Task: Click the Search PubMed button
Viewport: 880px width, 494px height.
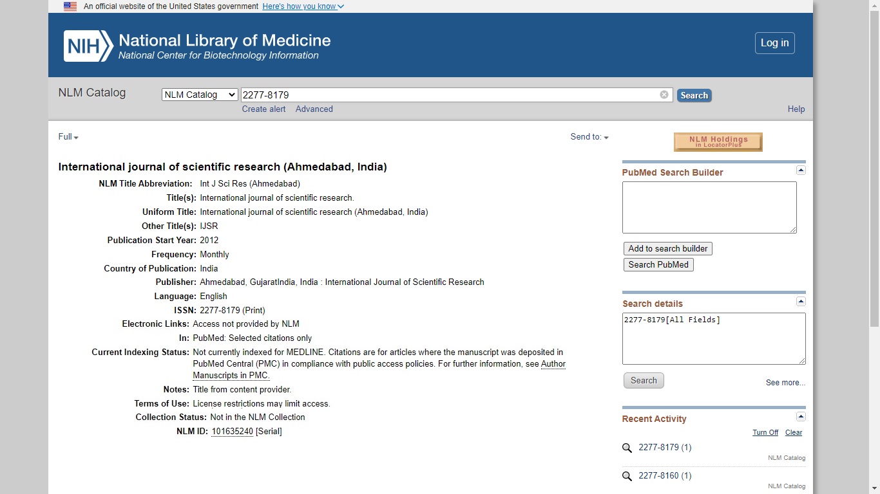Action: tap(658, 264)
